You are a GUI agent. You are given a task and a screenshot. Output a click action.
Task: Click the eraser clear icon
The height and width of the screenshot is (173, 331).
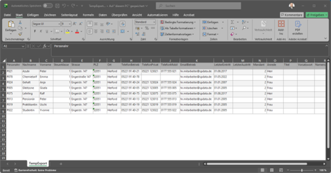pyautogui.click(x=232, y=34)
